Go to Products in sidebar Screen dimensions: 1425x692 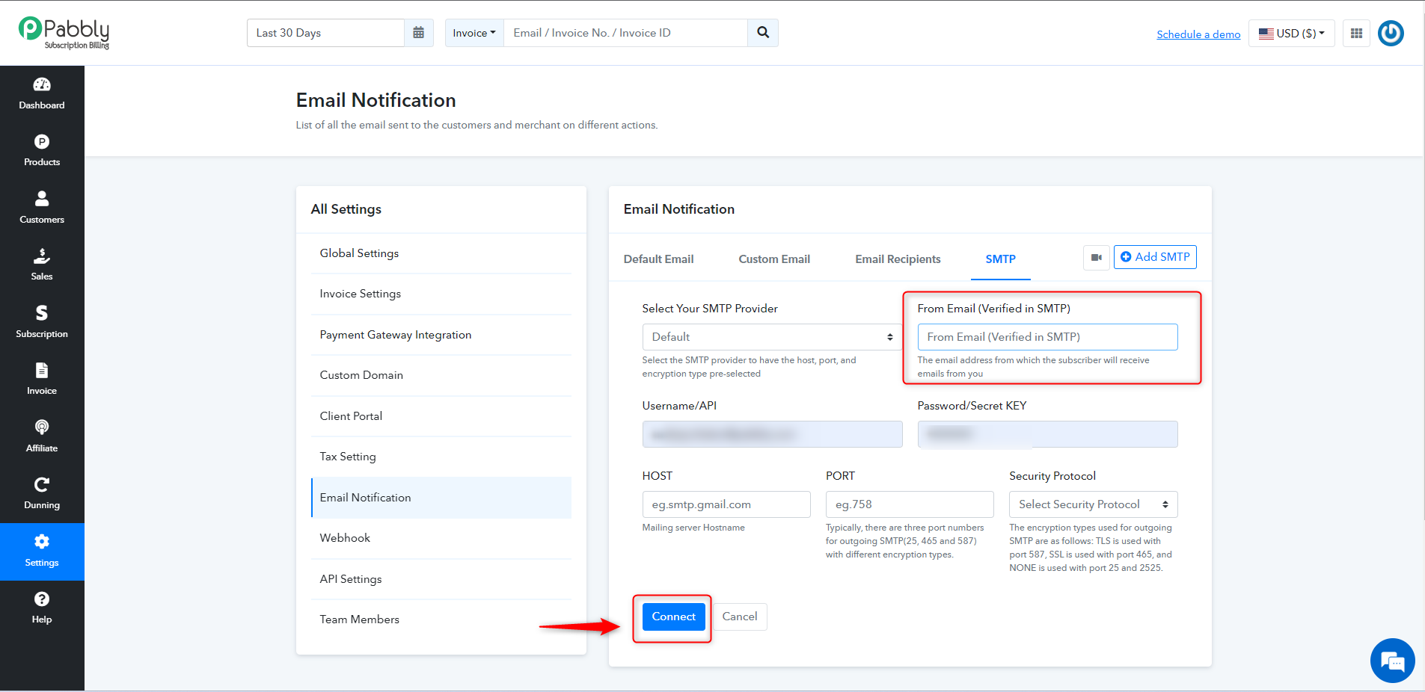click(42, 150)
